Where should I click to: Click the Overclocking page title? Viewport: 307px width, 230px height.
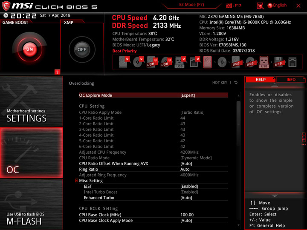point(81,83)
